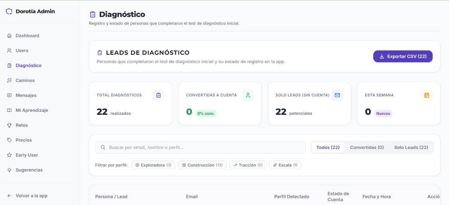449x205 pixels.
Task: Click the green user-check icon in Convertidas a Cuenta card
Action: (x=248, y=95)
